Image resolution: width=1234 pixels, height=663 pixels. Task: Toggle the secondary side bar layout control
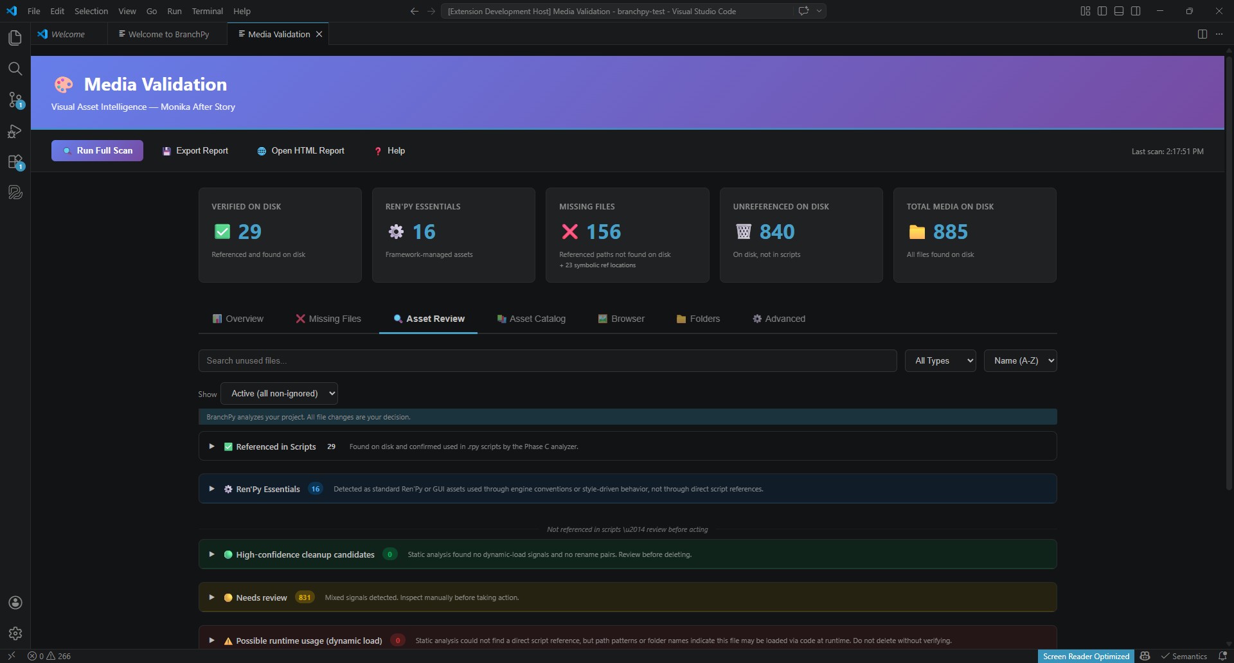(x=1136, y=10)
